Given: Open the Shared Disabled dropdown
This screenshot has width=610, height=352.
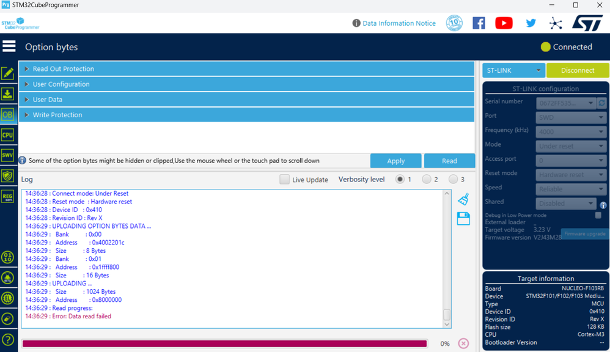Looking at the screenshot, I should click(x=565, y=204).
